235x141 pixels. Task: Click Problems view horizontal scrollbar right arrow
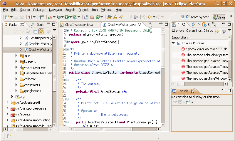(226, 84)
